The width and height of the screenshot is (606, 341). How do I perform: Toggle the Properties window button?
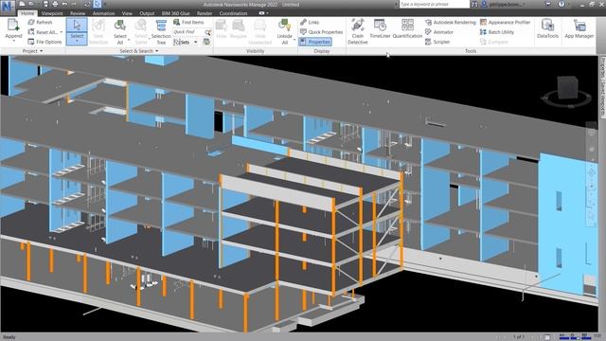click(315, 42)
